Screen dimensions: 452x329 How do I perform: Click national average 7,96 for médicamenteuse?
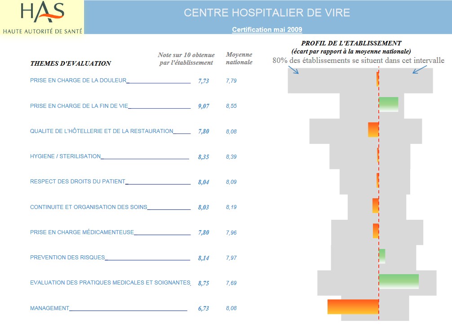(231, 232)
